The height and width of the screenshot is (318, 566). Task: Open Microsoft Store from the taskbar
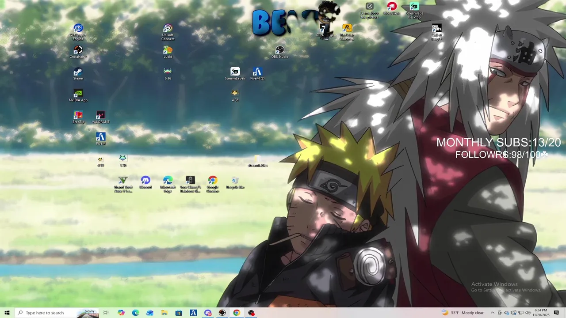(x=179, y=313)
